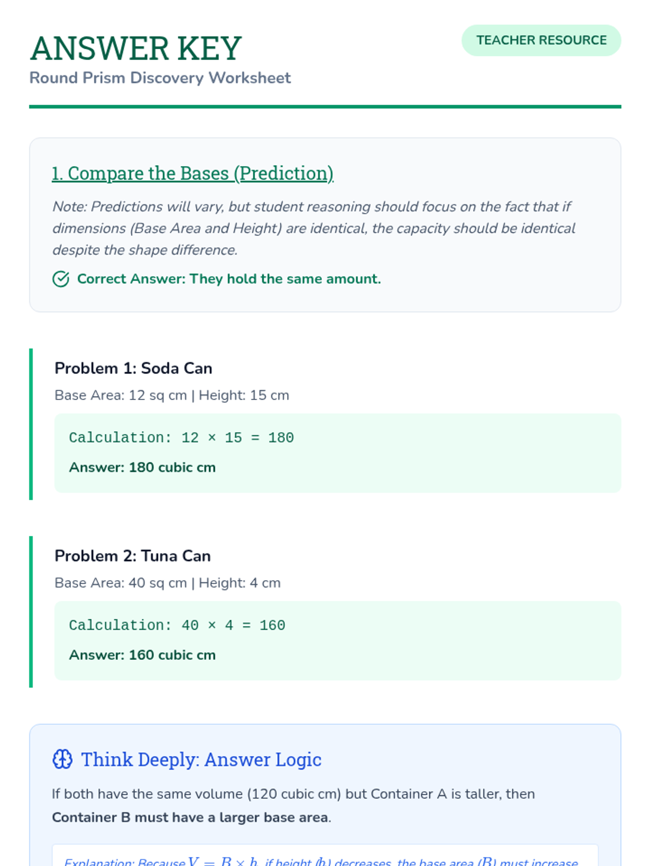This screenshot has height=866, width=650.
Task: Click the tuna can base area and height line
Action: coord(167,583)
